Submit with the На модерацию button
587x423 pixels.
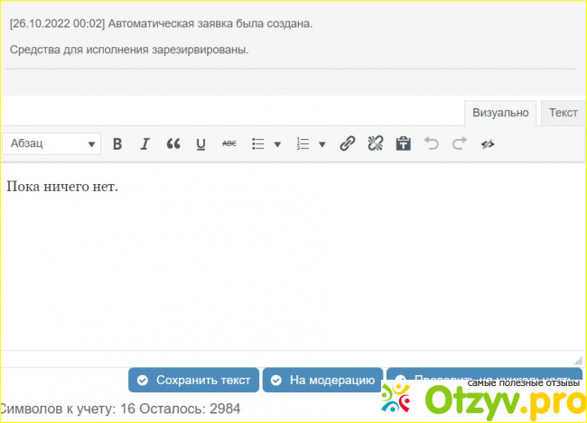point(321,380)
